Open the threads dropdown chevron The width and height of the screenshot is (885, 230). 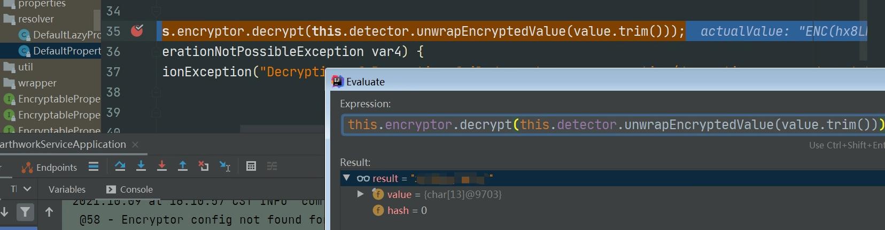click(27, 189)
